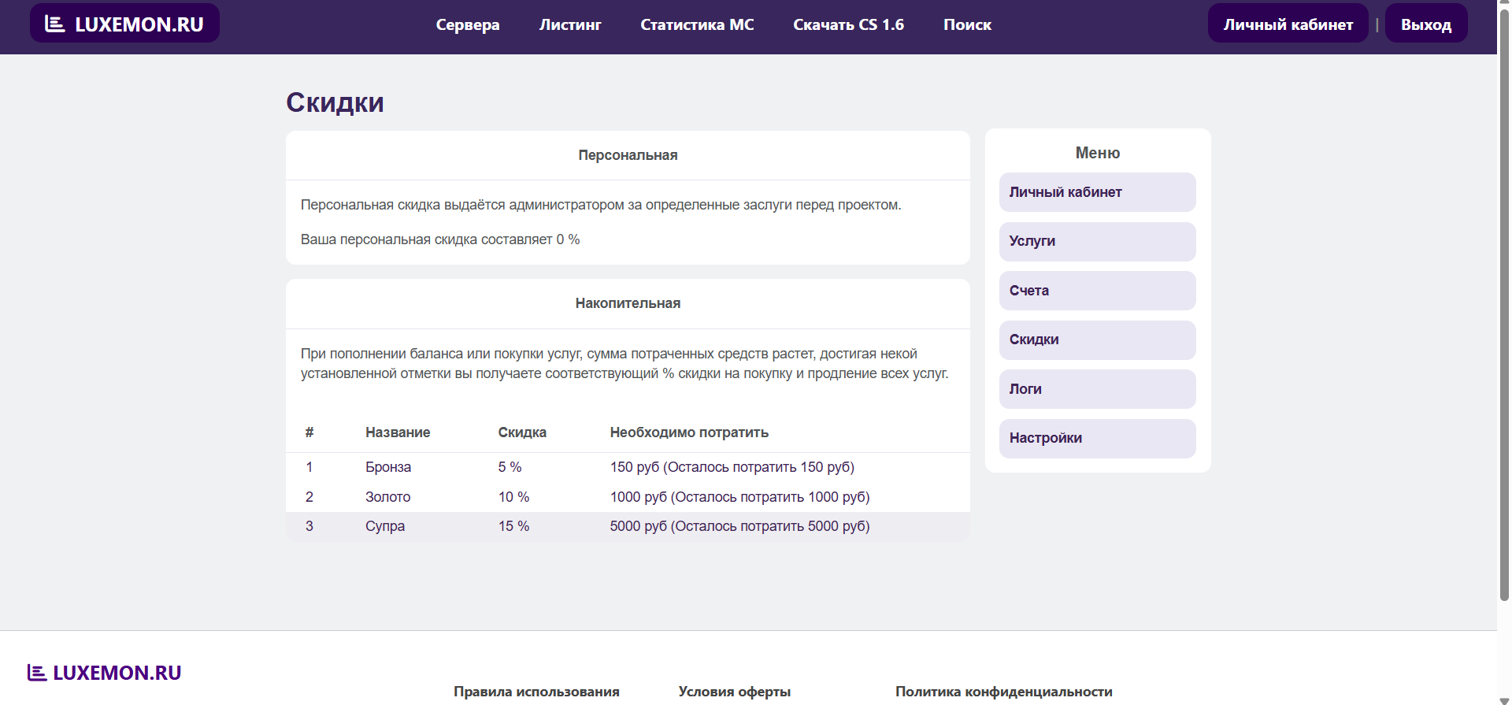Viewport: 1512px width, 705px height.
Task: Open Личный кабинет in the side menu
Action: click(x=1097, y=192)
